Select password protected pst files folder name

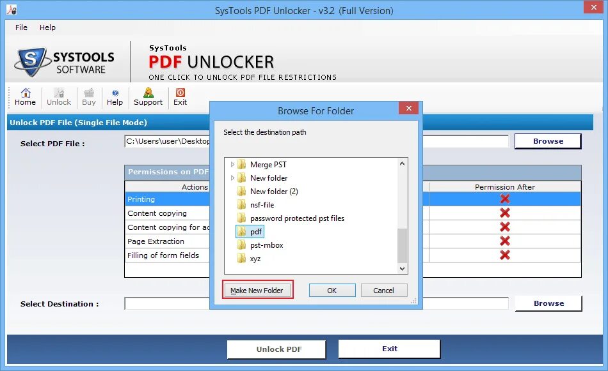(297, 218)
